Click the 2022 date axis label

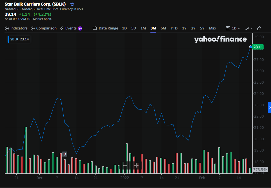point(125,178)
